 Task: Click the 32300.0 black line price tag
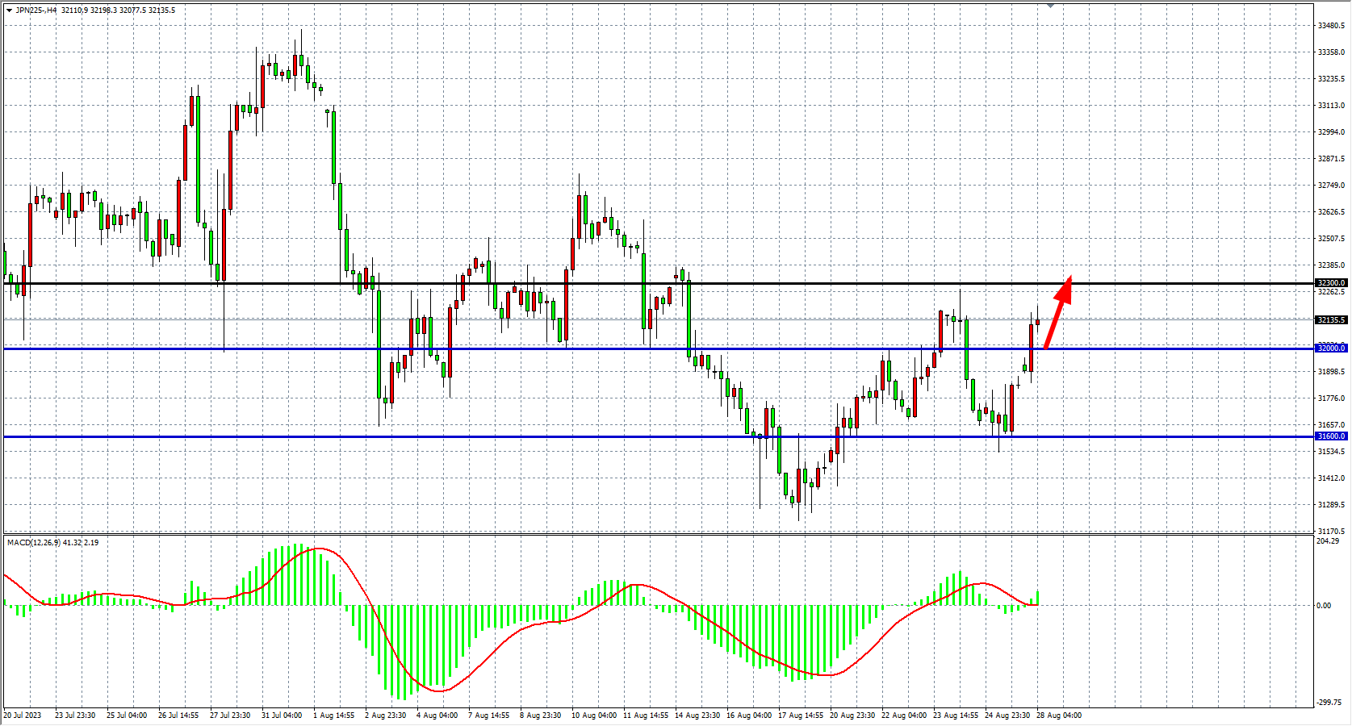(1331, 283)
